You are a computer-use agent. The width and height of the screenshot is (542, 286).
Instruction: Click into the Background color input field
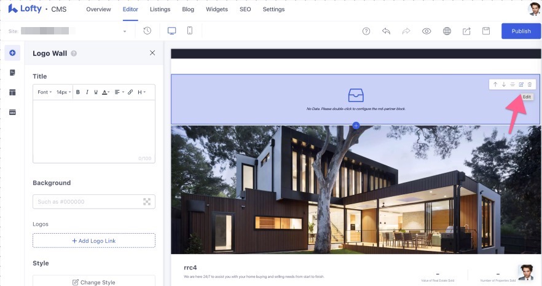[86, 202]
